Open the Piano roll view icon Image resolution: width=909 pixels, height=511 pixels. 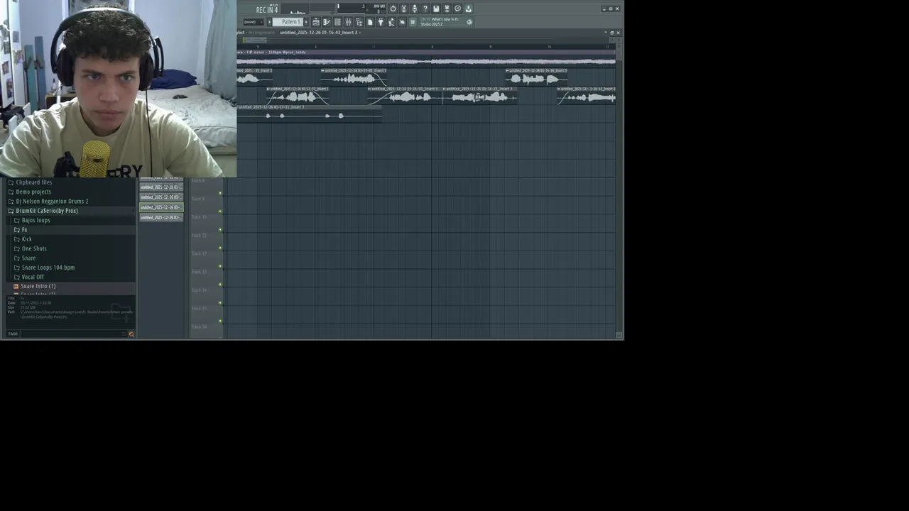(327, 22)
